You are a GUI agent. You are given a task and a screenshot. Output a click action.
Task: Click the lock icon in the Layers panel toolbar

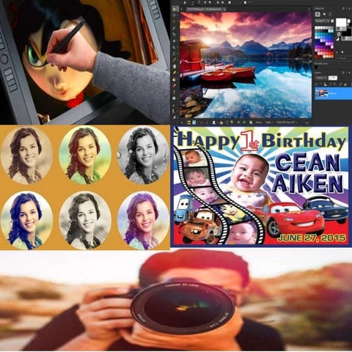coord(345,84)
